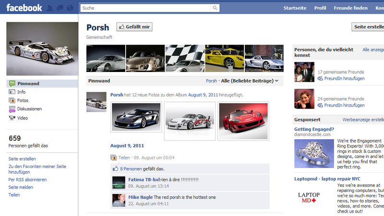Click Laptop MD ad logo image
Image resolution: width=384 pixels, height=216 pixels.
pyautogui.click(x=309, y=197)
